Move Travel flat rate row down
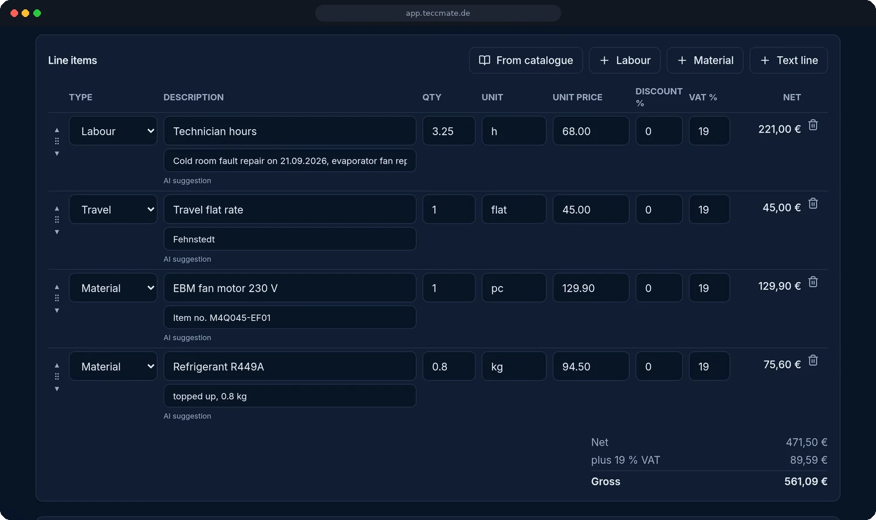The height and width of the screenshot is (520, 876). tap(57, 232)
